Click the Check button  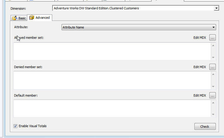coord(205,127)
